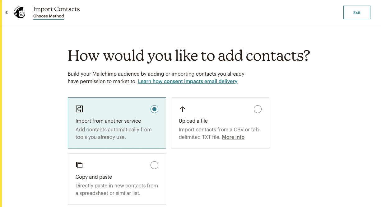Click the icon above 'Import from another service'

tap(79, 109)
